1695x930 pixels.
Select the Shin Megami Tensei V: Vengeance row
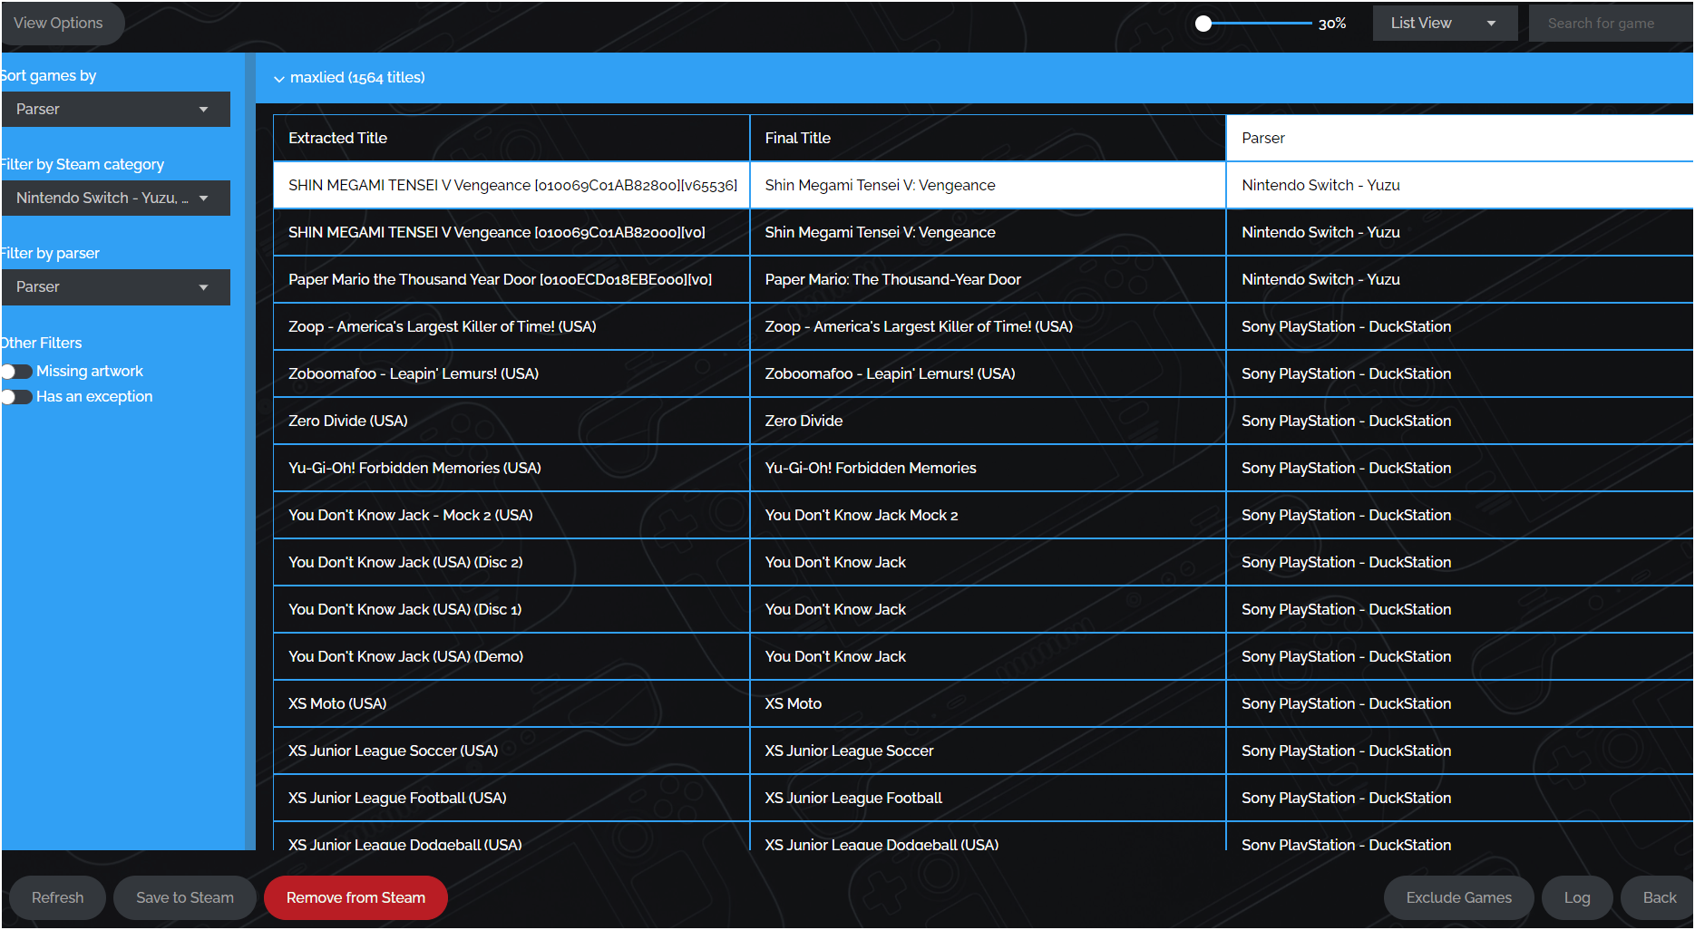pyautogui.click(x=988, y=185)
